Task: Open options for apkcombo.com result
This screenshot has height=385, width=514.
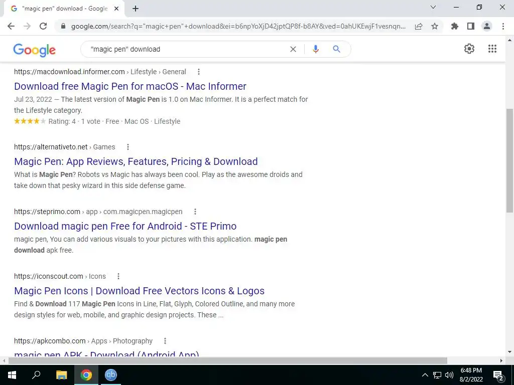Action: [165, 341]
